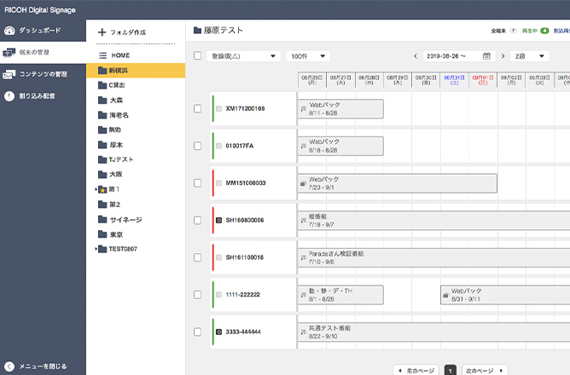Click the 前のページ previous page button
570x375 pixels.
[x=416, y=371]
